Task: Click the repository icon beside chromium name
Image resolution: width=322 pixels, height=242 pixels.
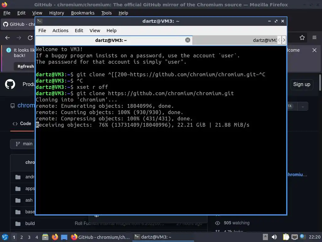Action: (13, 106)
